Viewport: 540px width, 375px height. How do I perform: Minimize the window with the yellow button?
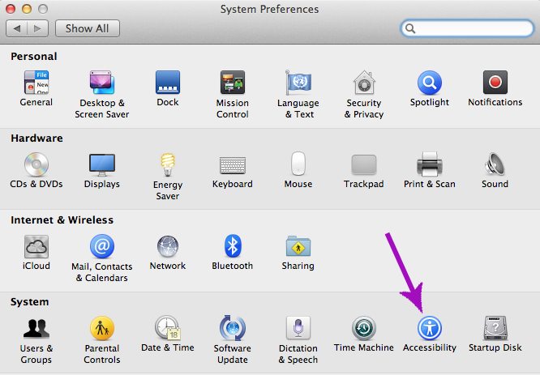[27, 9]
